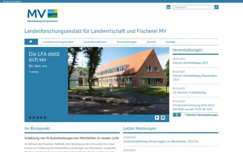Select the second slider dot

tap(34, 118)
